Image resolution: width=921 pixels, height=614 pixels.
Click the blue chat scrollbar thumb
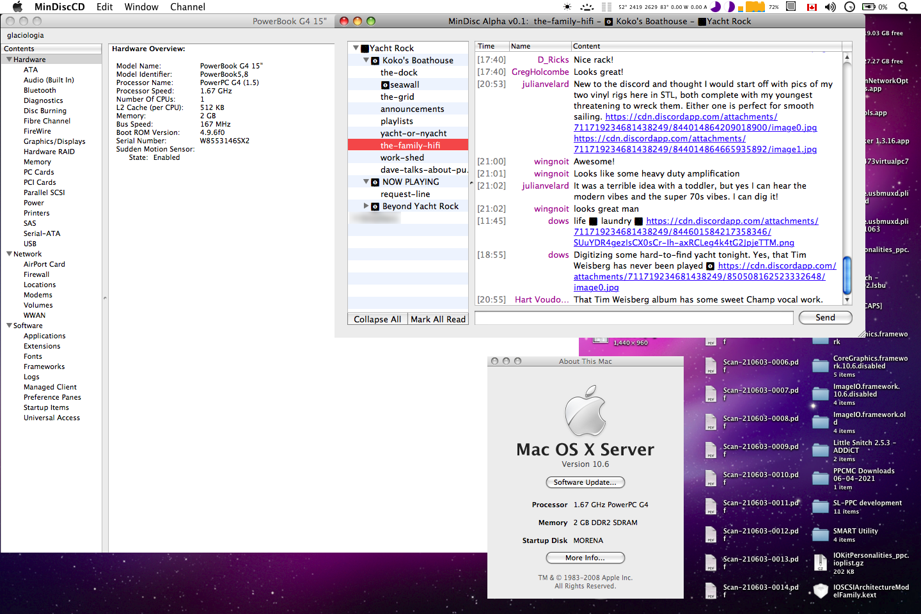(847, 275)
